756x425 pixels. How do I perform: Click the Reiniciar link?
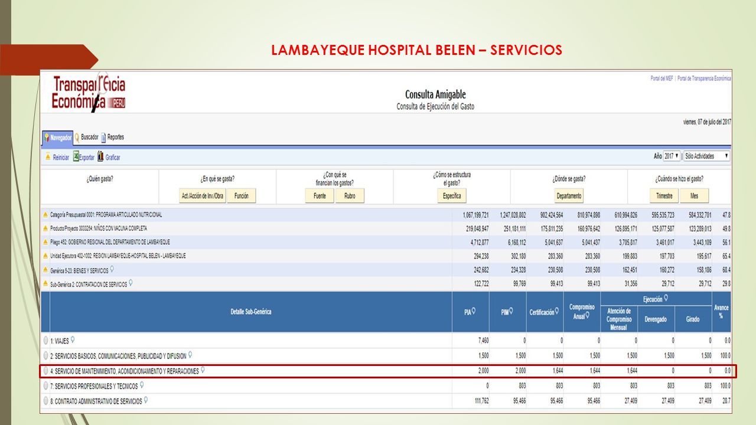(61, 158)
